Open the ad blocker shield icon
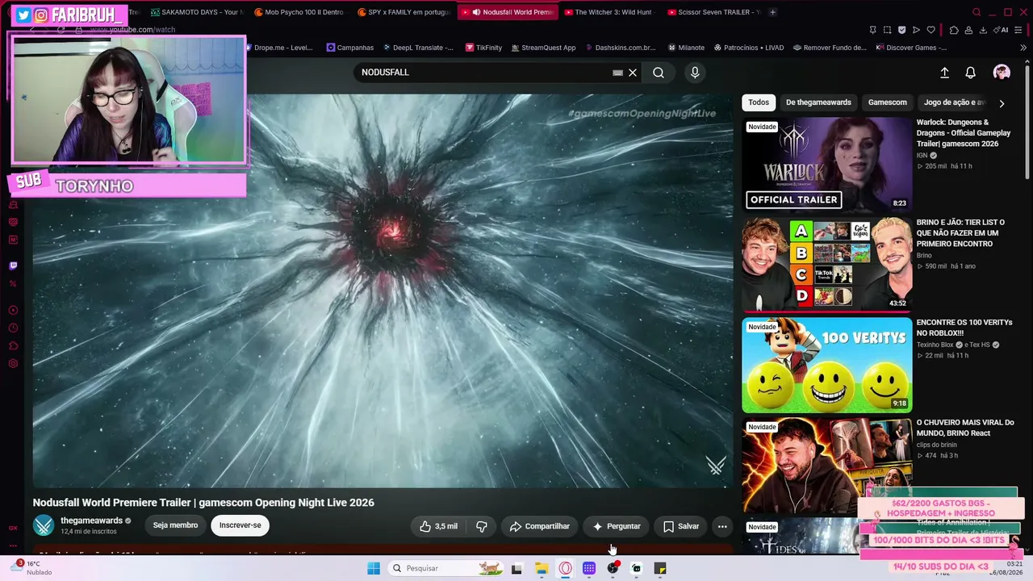The height and width of the screenshot is (581, 1033). [901, 30]
